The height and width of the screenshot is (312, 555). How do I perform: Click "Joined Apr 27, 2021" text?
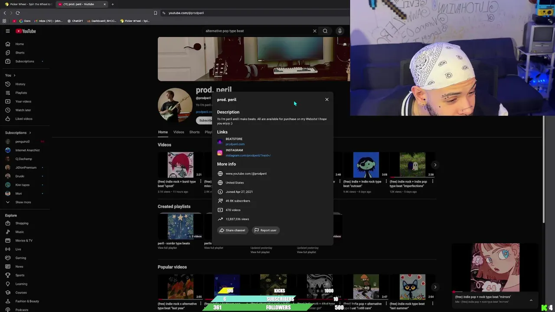coord(239,192)
